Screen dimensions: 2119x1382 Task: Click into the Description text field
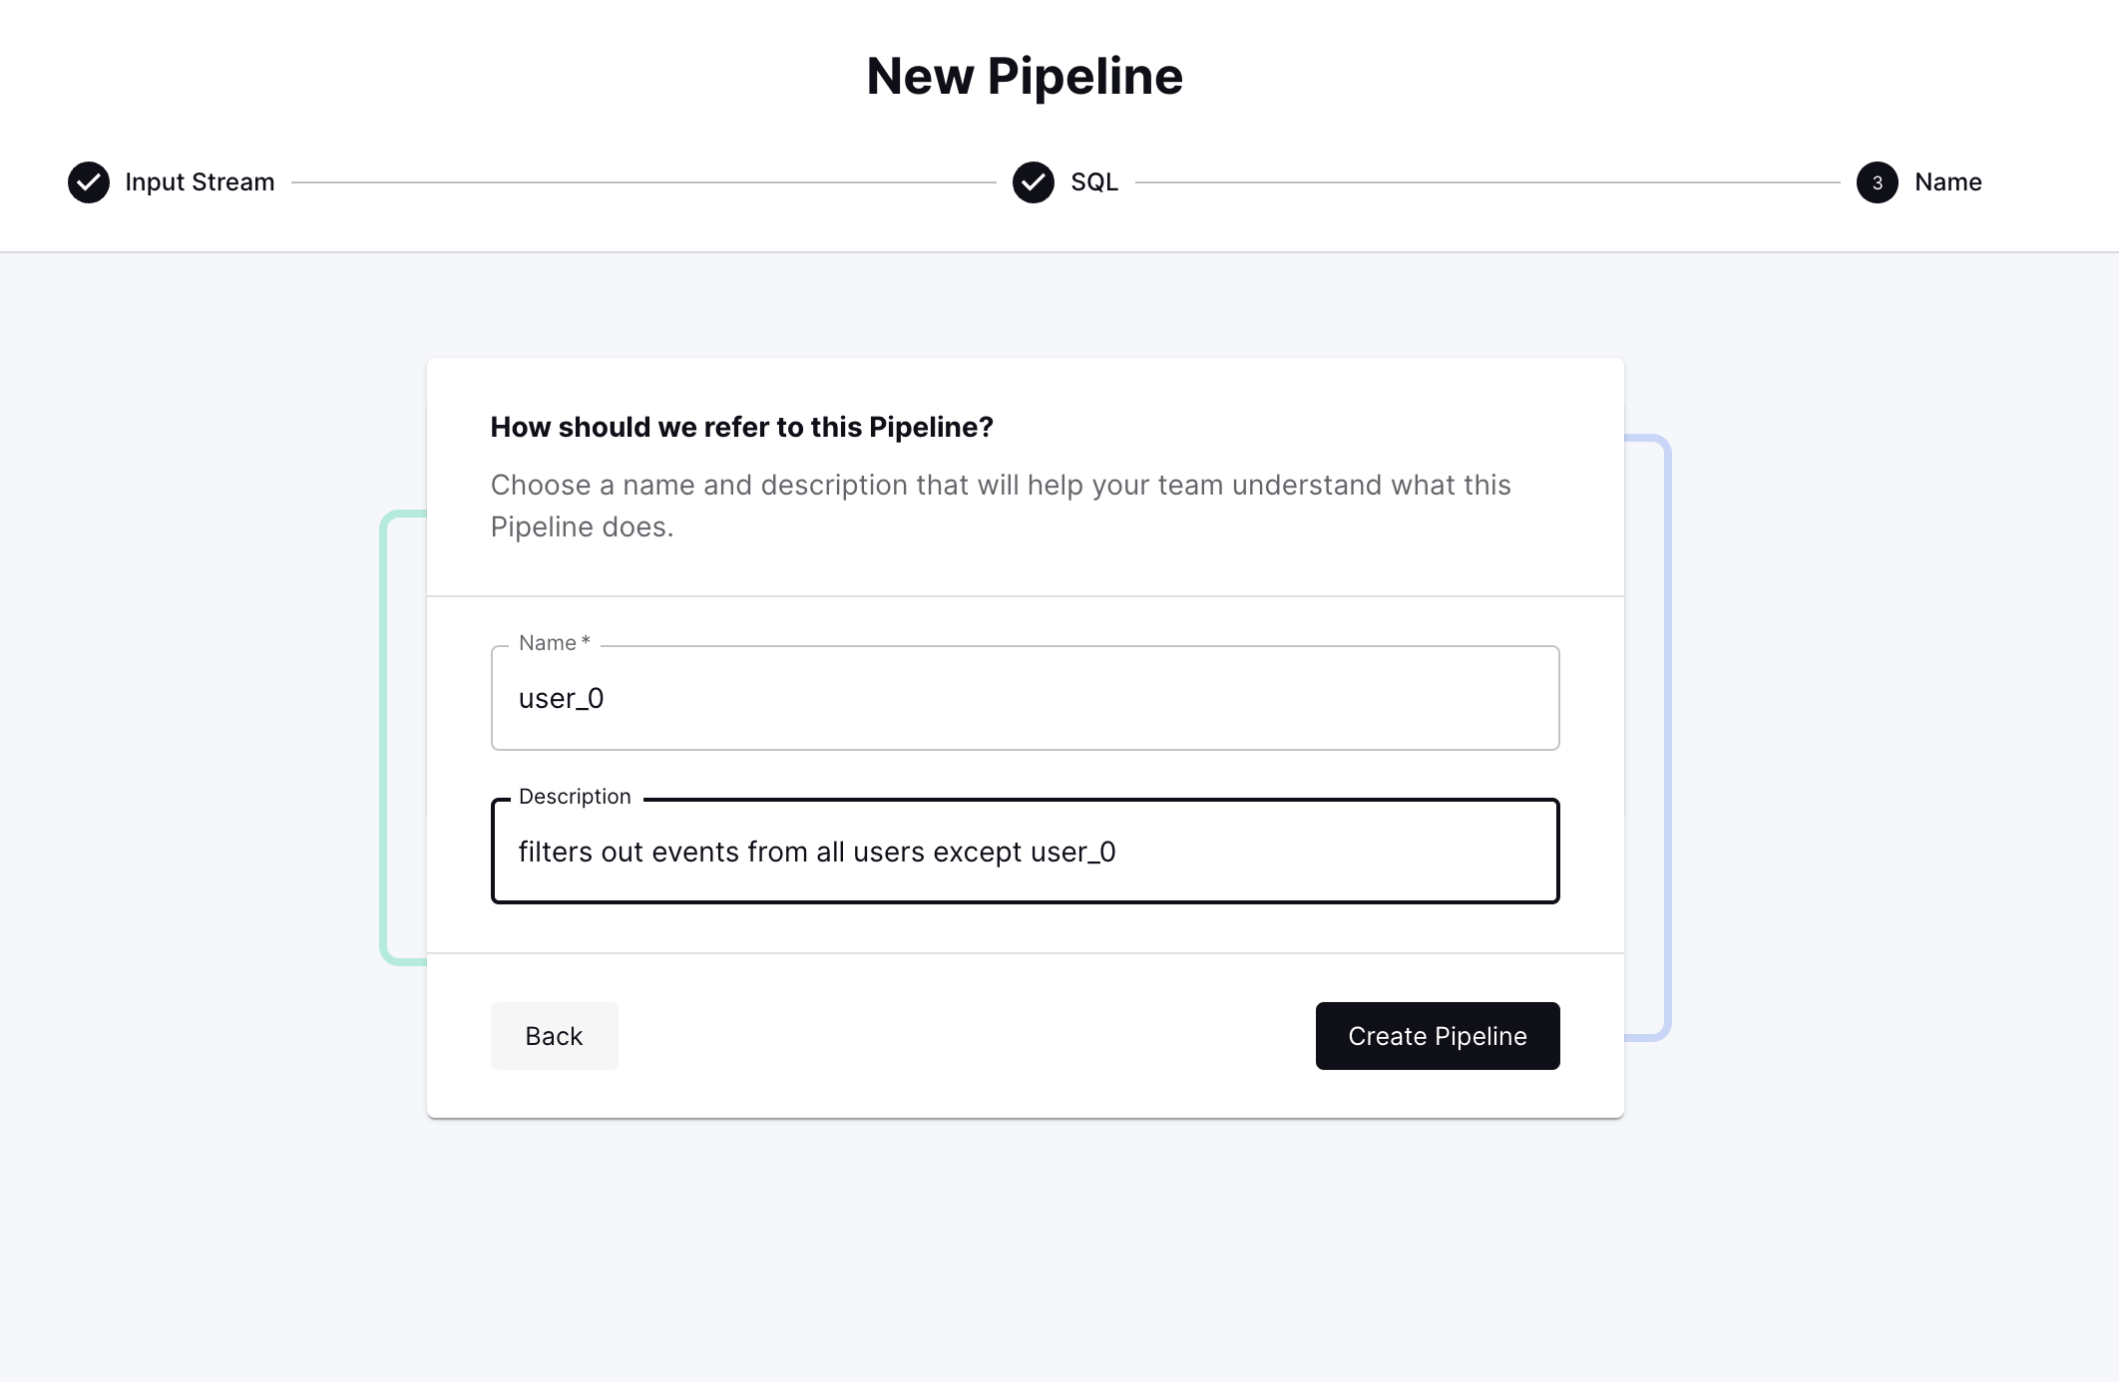click(1025, 852)
